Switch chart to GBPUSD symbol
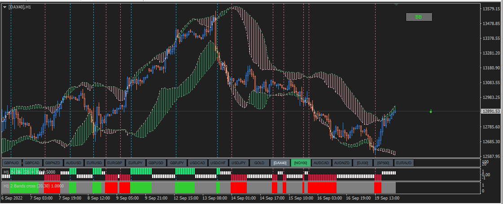Viewport: 503px width, 204px height. coord(156,163)
